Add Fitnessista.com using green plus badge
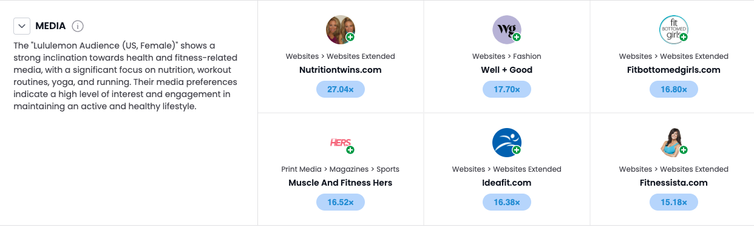 [x=684, y=150]
